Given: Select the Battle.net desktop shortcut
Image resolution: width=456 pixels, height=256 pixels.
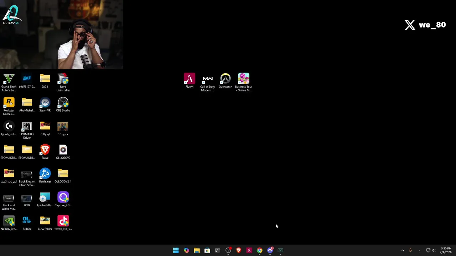Looking at the screenshot, I should point(45,176).
